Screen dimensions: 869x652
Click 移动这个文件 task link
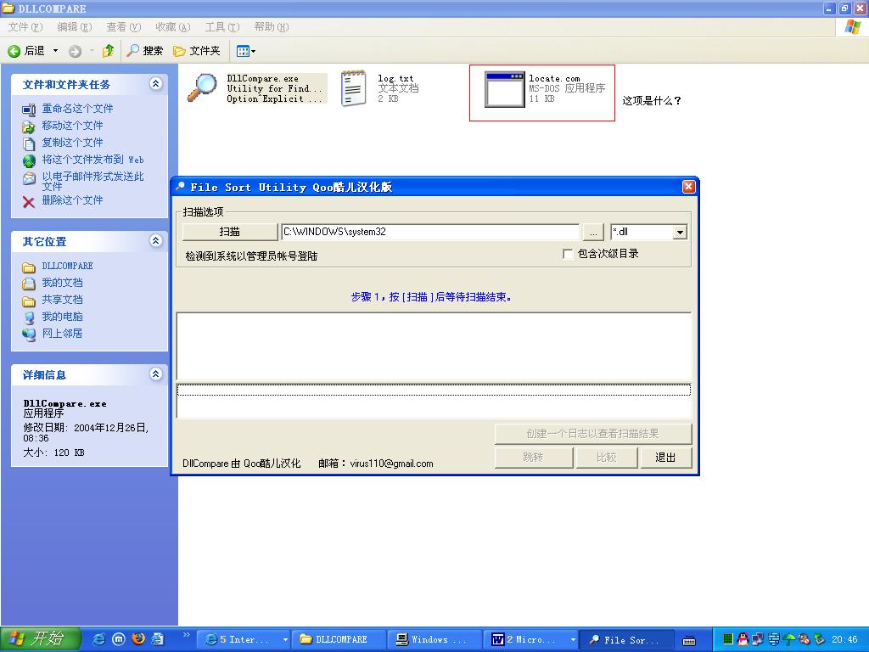pyautogui.click(x=73, y=126)
